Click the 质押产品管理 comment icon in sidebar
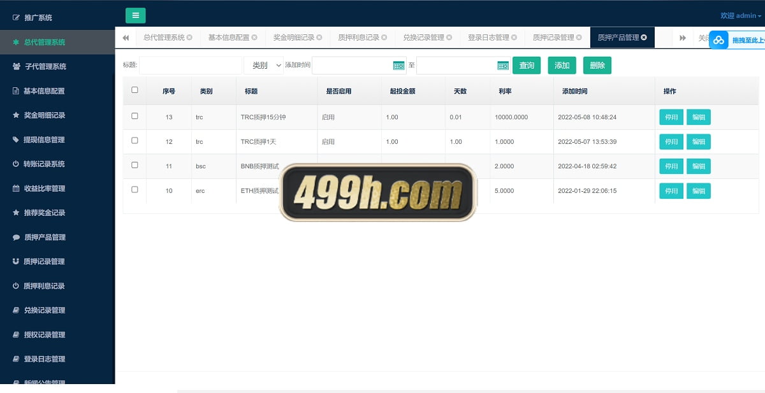This screenshot has width=765, height=393. 16,237
